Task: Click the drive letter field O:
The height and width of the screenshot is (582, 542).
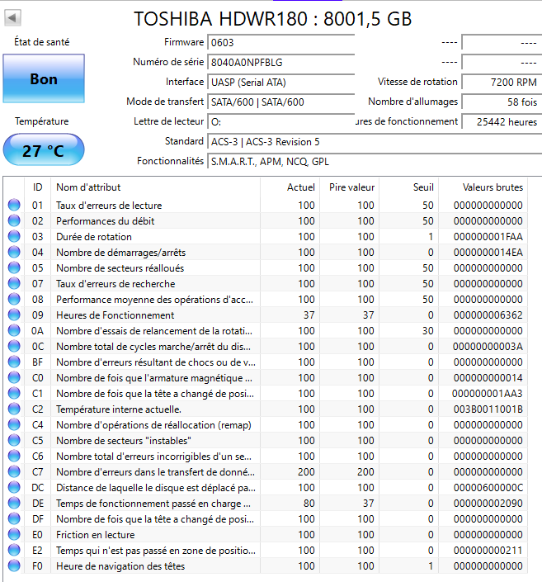Action: (x=281, y=121)
